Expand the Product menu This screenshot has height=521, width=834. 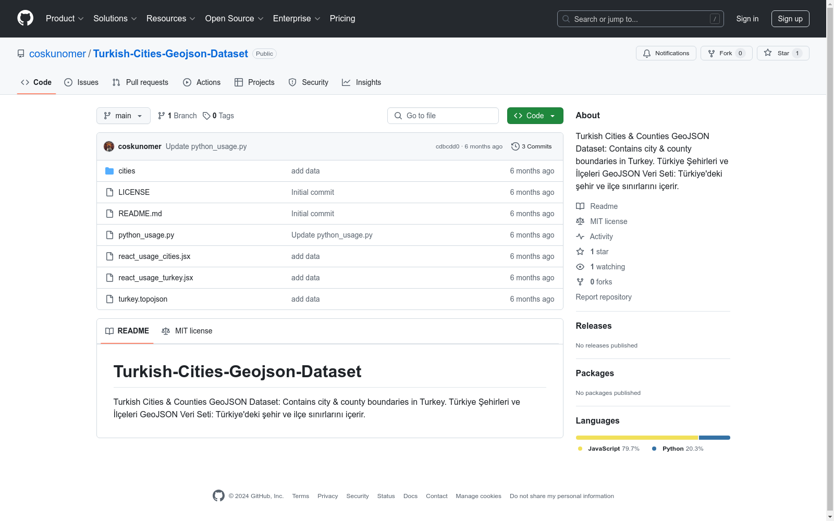(x=65, y=19)
